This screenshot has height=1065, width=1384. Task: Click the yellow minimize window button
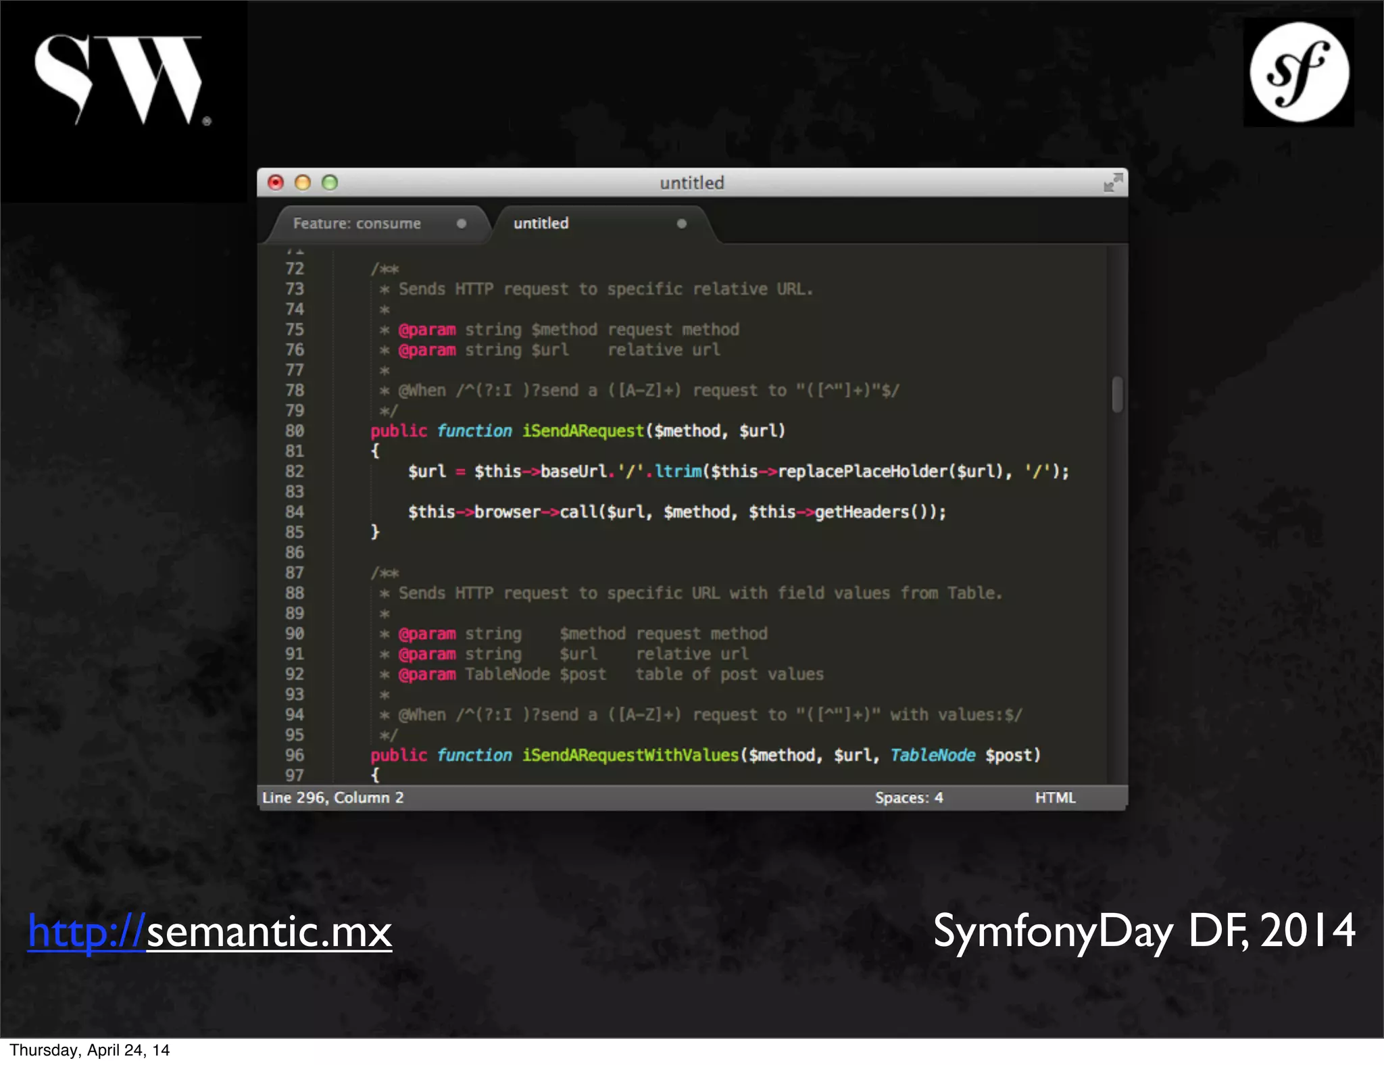point(303,182)
